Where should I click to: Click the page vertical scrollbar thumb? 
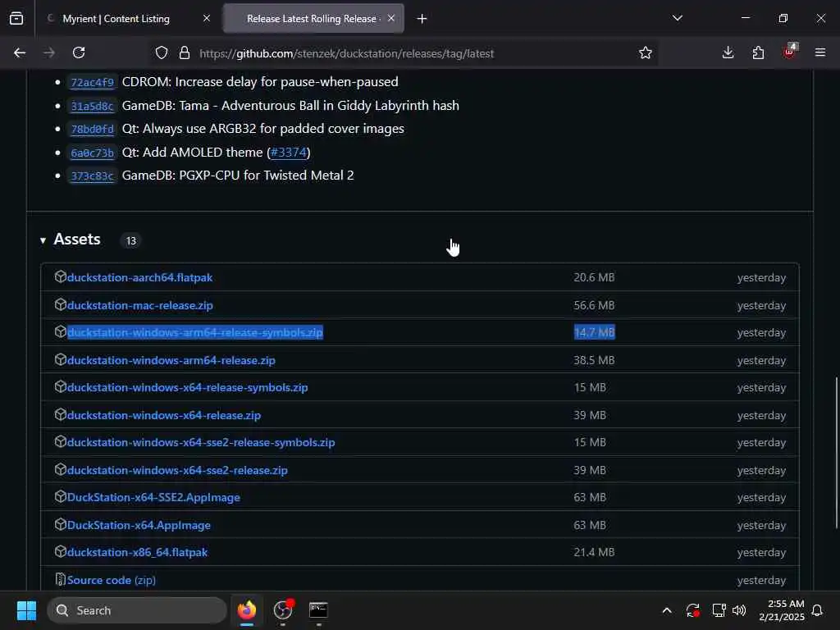click(x=836, y=453)
